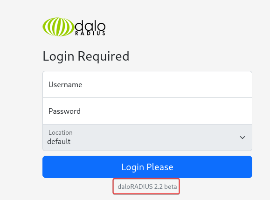The image size is (270, 200).
Task: Select the 'default' location value
Action: [x=59, y=142]
